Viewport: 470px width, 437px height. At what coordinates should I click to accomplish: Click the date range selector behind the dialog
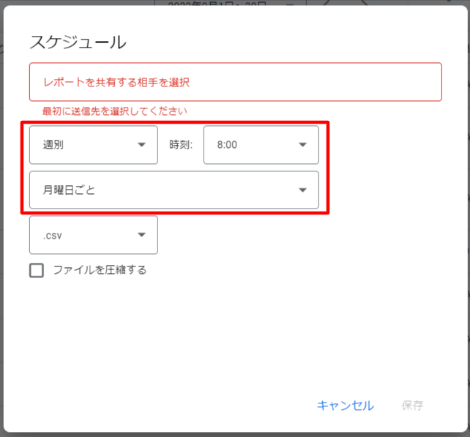pyautogui.click(x=220, y=5)
